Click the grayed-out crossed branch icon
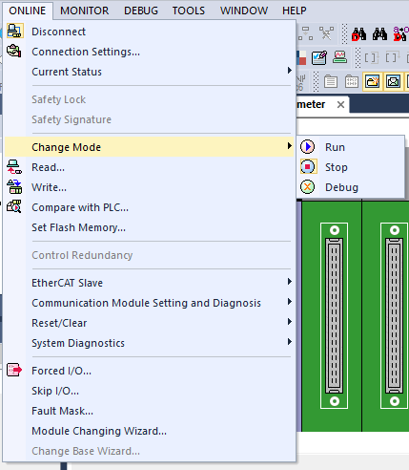Image resolution: width=409 pixels, height=470 pixels. pyautogui.click(x=326, y=33)
